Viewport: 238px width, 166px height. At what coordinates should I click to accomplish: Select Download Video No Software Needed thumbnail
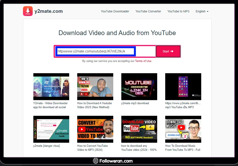tap(139, 129)
